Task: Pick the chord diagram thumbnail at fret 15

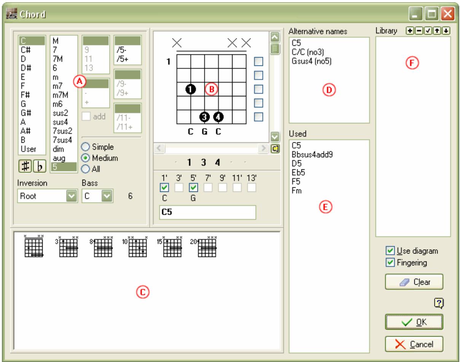Action: (170, 246)
